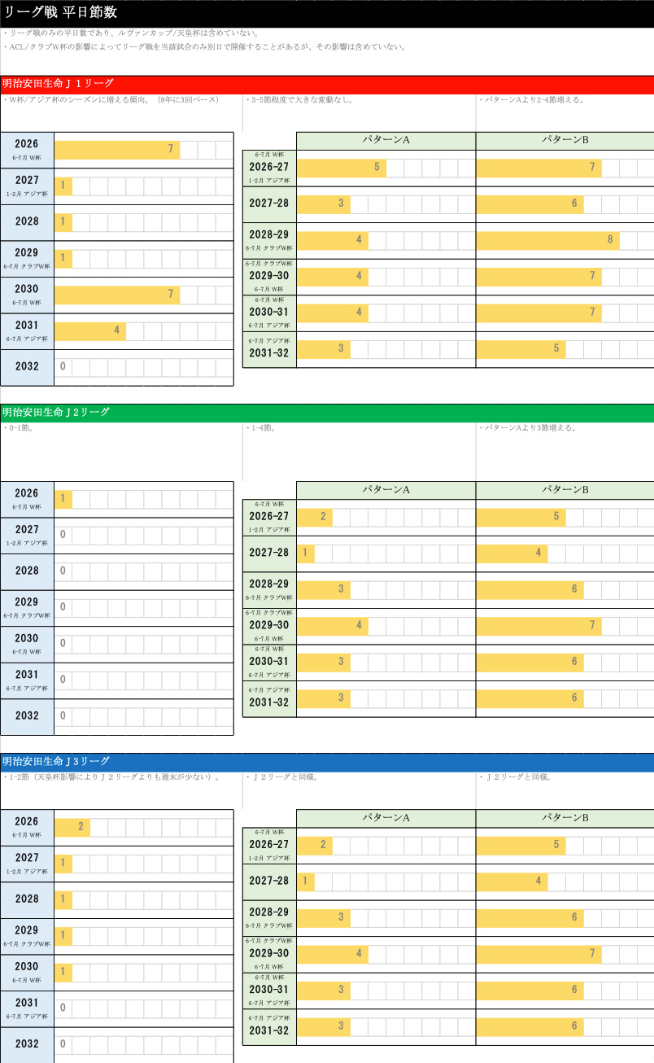Viewport: 654px width, 1063px height.
Task: Click the J1 League 2031 bar showing 4
Action: click(89, 330)
